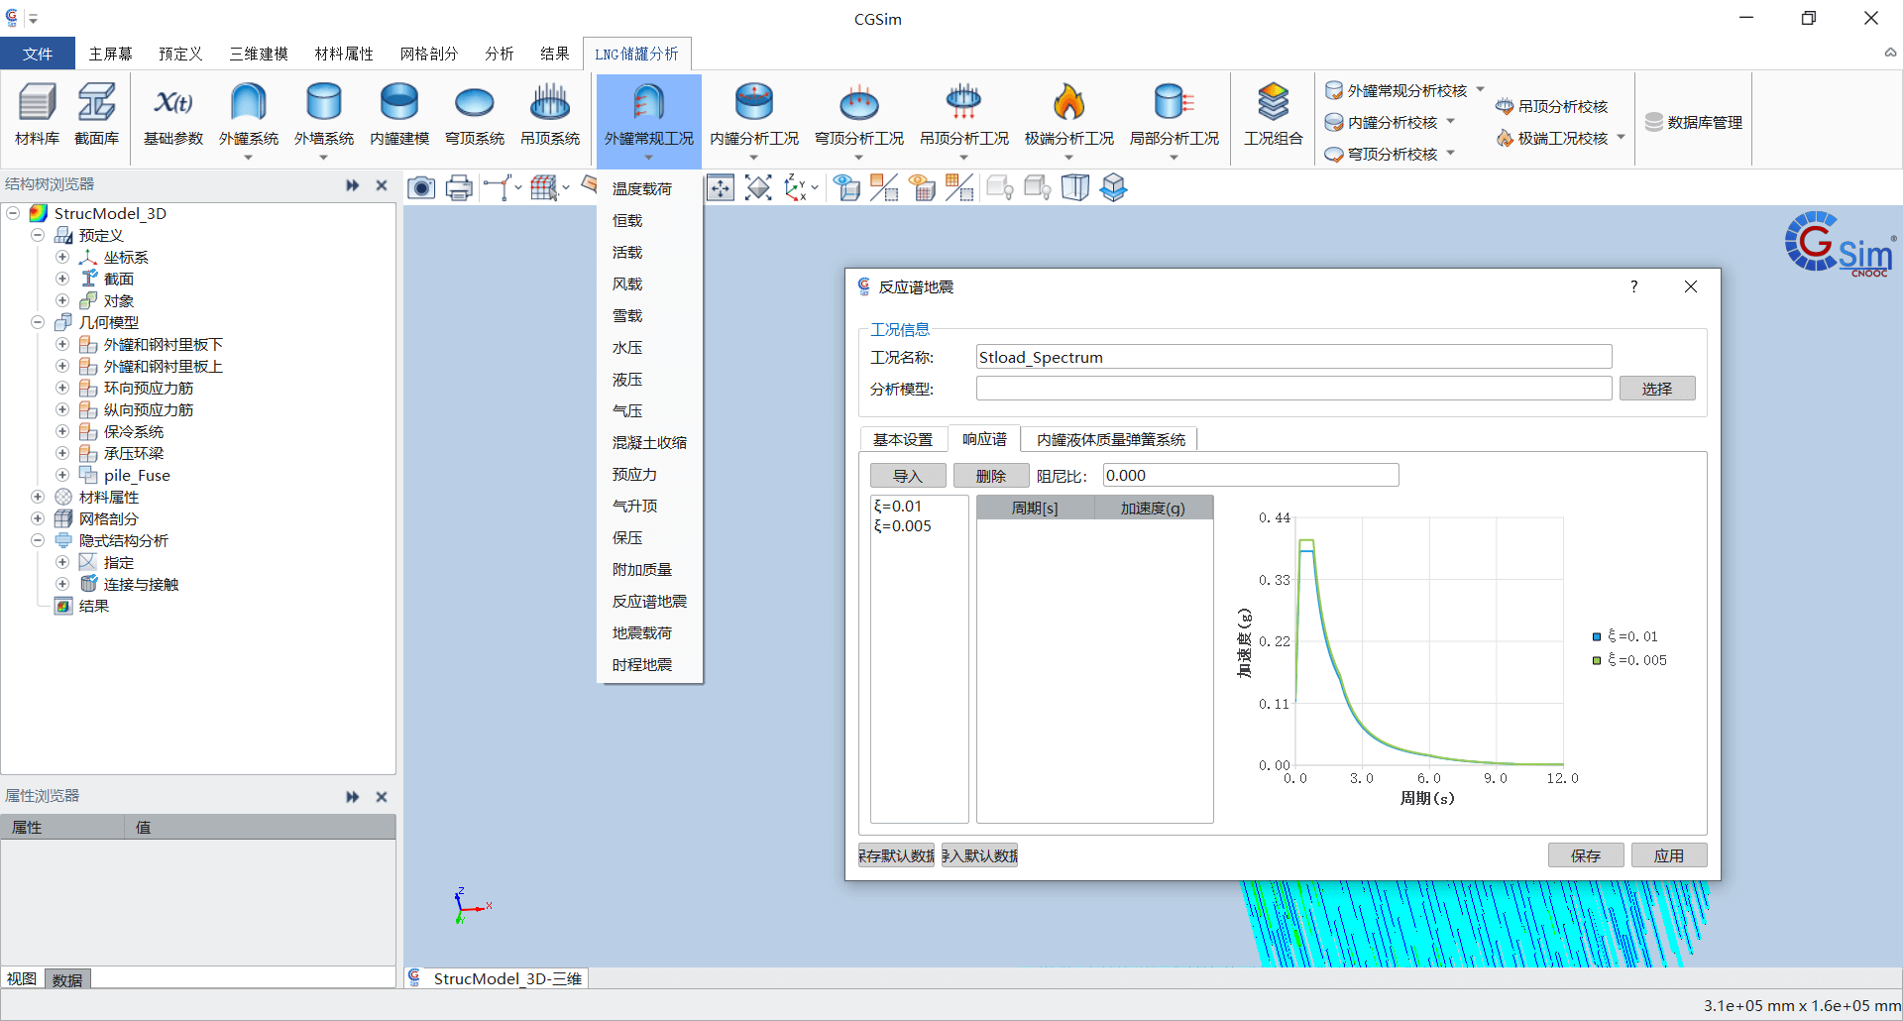
Task: Collapse the 几何模型 tree node
Action: 38,322
